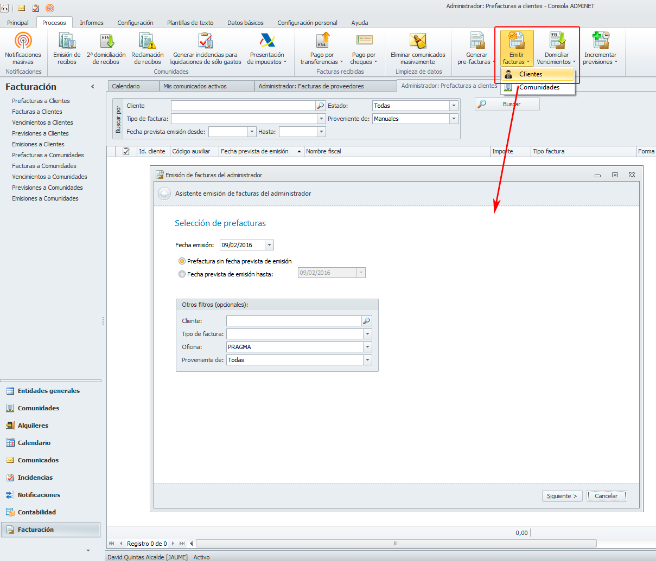Click horizontal scrollbar at grid bottom
This screenshot has height=561, width=656.
[x=396, y=543]
